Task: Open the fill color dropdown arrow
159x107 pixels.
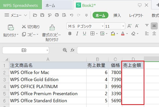Action: click(117, 33)
